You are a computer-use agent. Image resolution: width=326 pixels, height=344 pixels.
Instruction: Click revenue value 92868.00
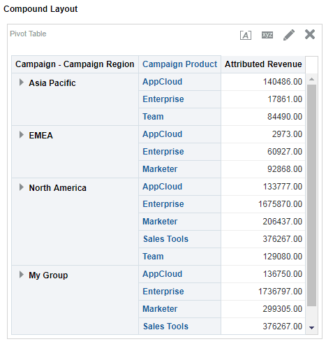(285, 169)
